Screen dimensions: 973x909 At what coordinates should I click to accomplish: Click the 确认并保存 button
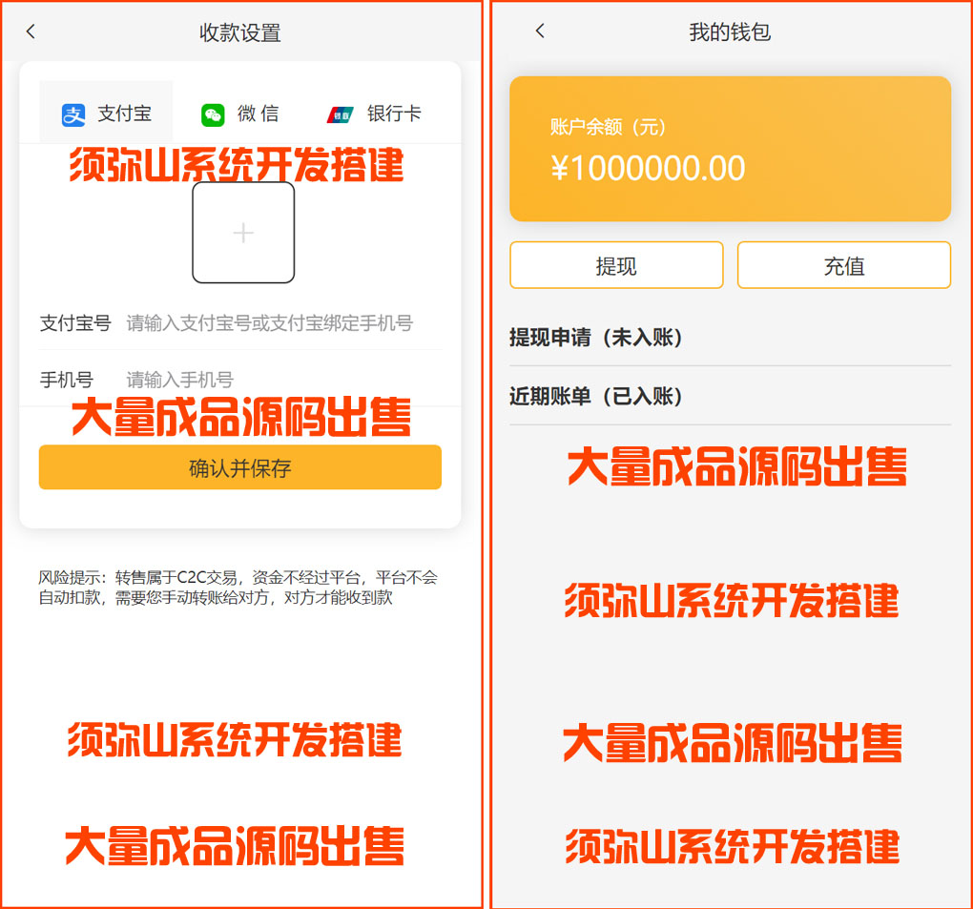pos(240,467)
